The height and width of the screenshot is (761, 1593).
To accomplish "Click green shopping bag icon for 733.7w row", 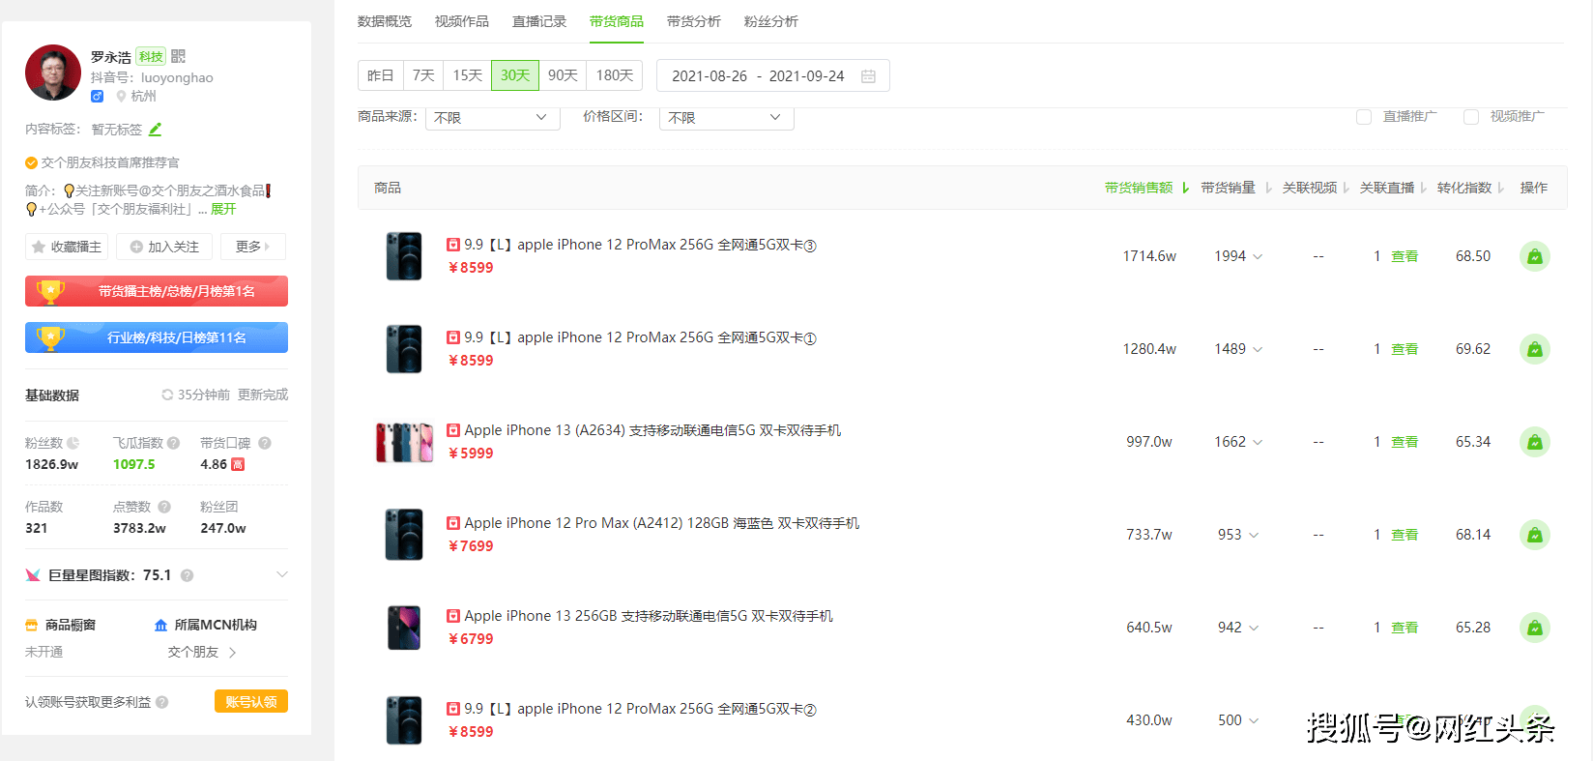I will pyautogui.click(x=1534, y=535).
